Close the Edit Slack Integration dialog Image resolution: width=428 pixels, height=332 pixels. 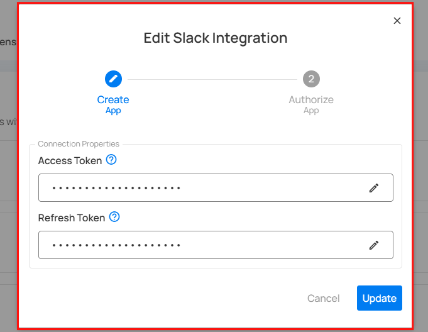click(397, 21)
